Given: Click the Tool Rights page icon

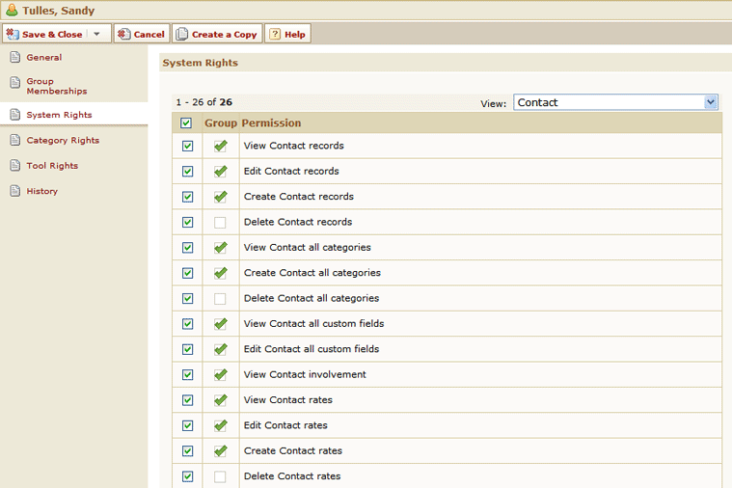Looking at the screenshot, I should [x=15, y=165].
